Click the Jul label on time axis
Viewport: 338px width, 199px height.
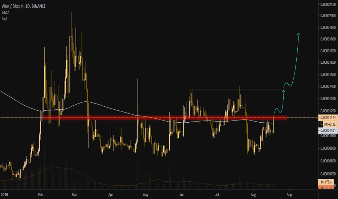click(x=217, y=195)
